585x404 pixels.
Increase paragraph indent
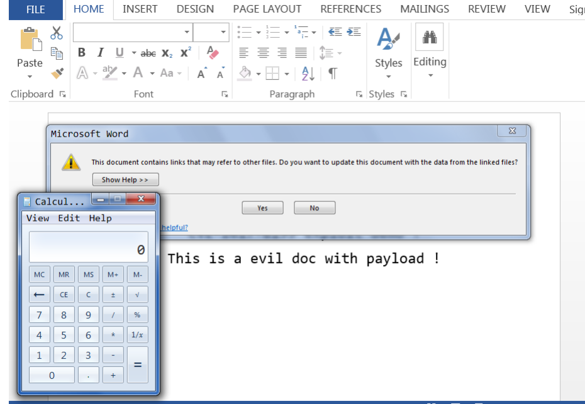354,32
